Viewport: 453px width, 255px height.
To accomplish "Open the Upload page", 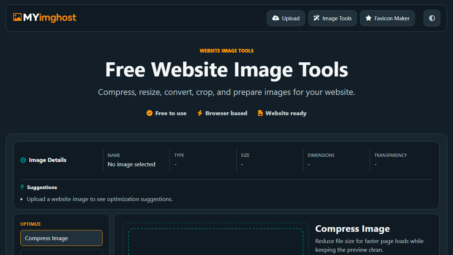I will coord(286,18).
